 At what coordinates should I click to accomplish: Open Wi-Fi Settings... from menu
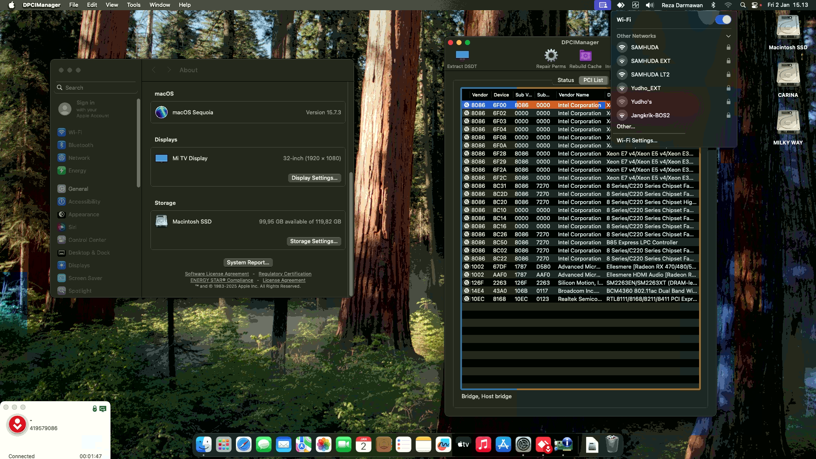637,141
